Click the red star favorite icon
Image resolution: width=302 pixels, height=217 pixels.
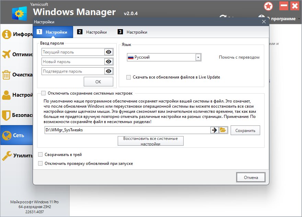point(268,7)
